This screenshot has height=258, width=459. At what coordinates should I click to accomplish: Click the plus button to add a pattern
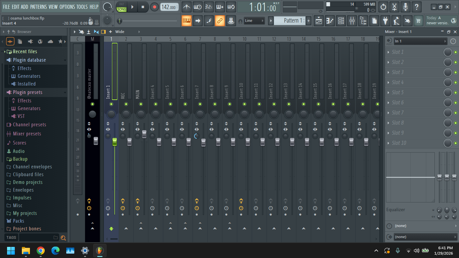tap(309, 21)
